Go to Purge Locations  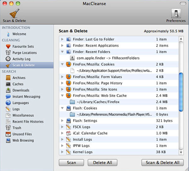(x=25, y=53)
